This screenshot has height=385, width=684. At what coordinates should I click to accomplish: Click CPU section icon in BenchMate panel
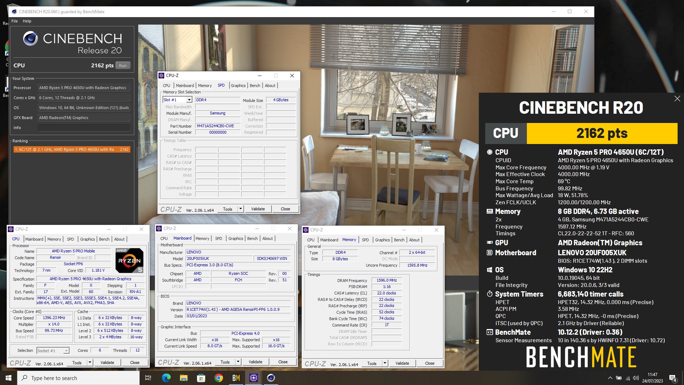point(489,152)
